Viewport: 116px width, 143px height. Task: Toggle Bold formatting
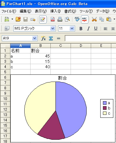coord(81,28)
